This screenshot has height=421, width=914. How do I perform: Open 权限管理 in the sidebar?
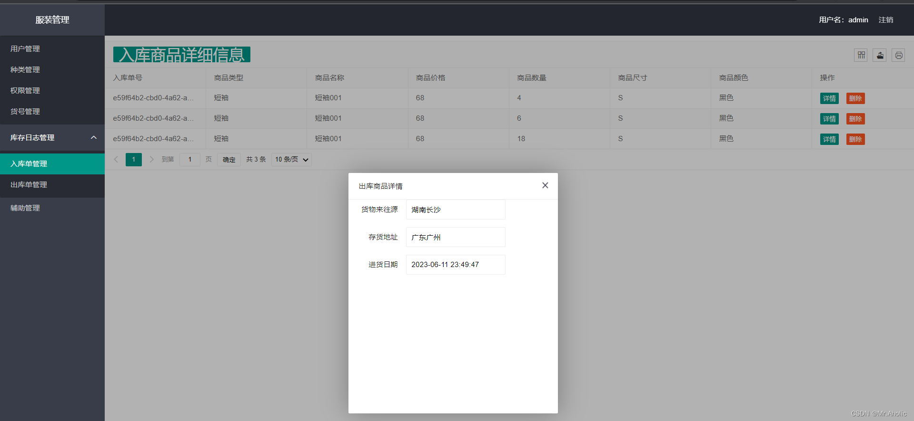coord(52,90)
